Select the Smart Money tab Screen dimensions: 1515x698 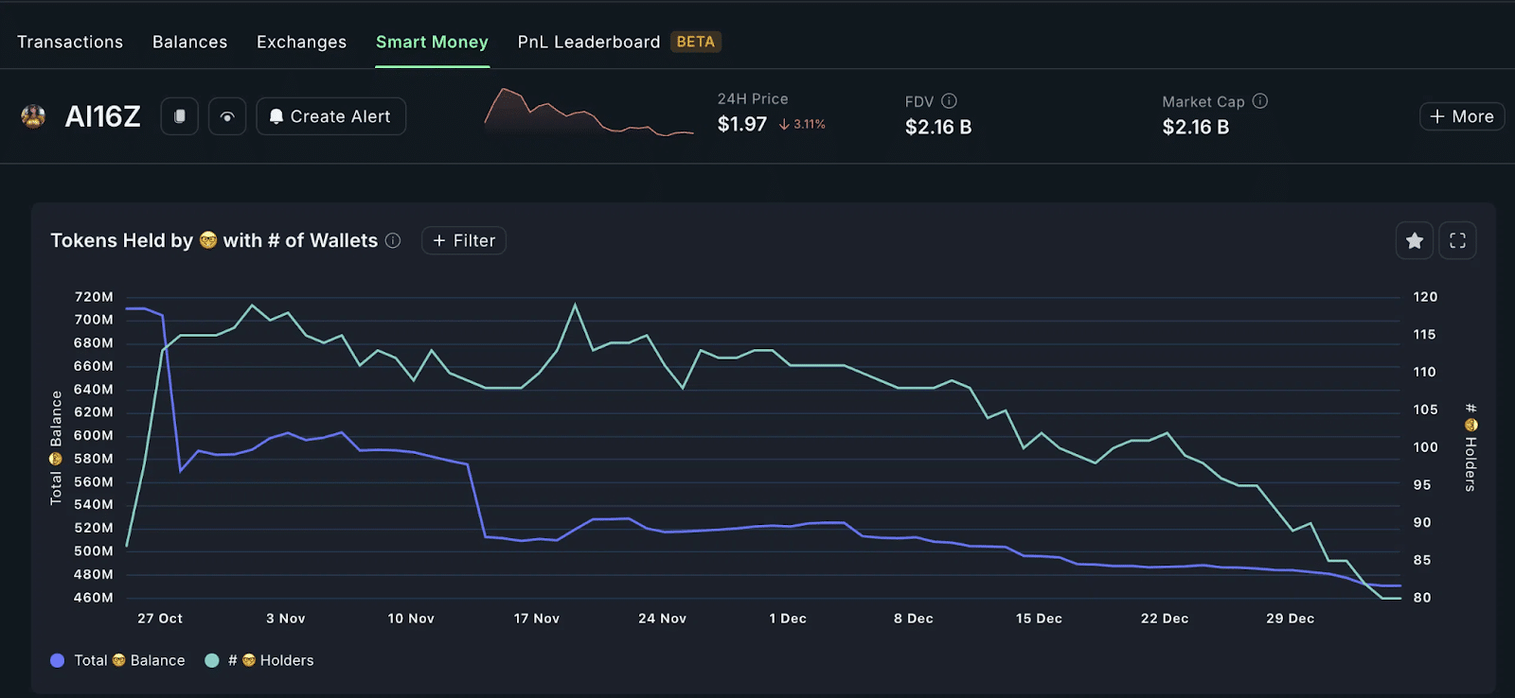(432, 42)
